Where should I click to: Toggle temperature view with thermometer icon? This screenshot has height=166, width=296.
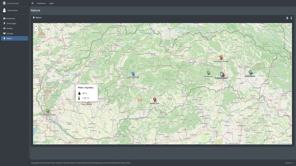tap(291, 18)
